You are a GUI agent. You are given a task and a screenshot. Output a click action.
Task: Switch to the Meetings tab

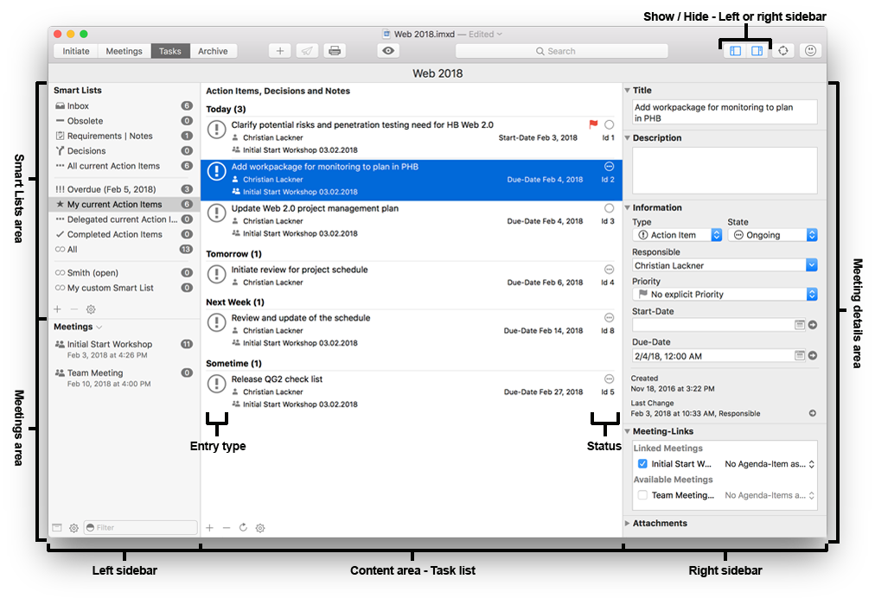(x=124, y=51)
